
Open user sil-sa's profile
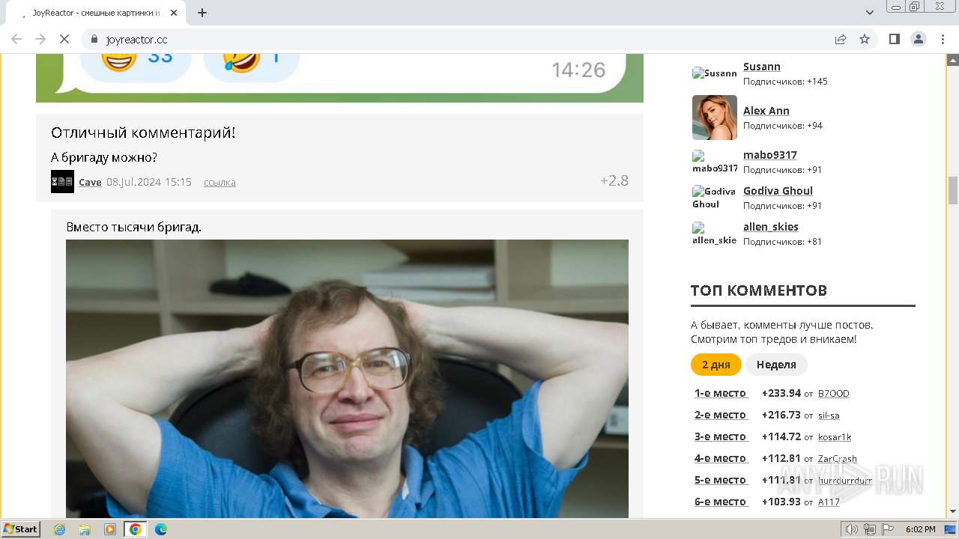coord(829,415)
